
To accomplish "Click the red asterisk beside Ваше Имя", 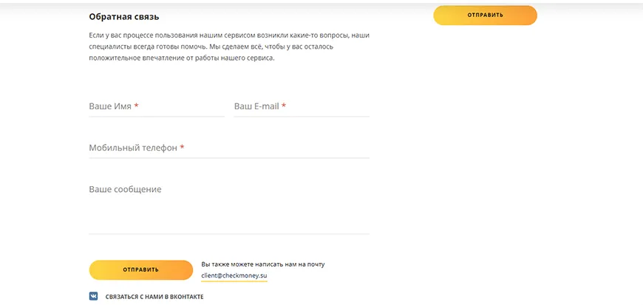I will point(137,106).
